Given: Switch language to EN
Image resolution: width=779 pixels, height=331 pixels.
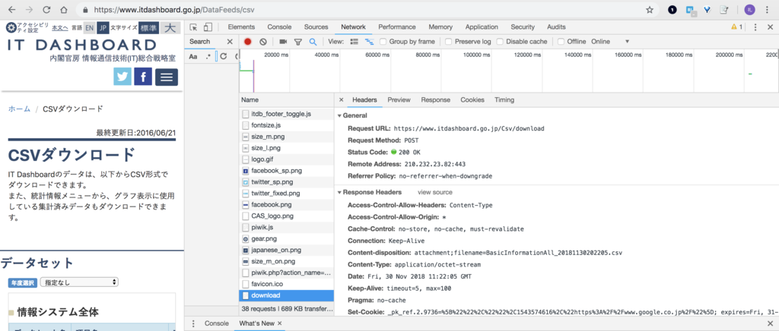Looking at the screenshot, I should click(x=89, y=28).
